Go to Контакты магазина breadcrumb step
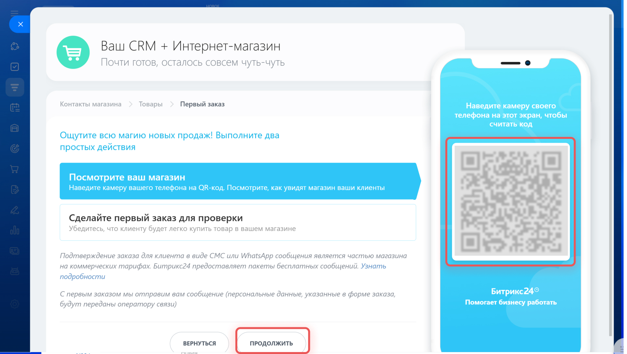This screenshot has height=354, width=627. click(x=91, y=104)
